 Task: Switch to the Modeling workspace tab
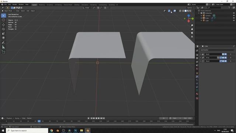coord(42,5)
